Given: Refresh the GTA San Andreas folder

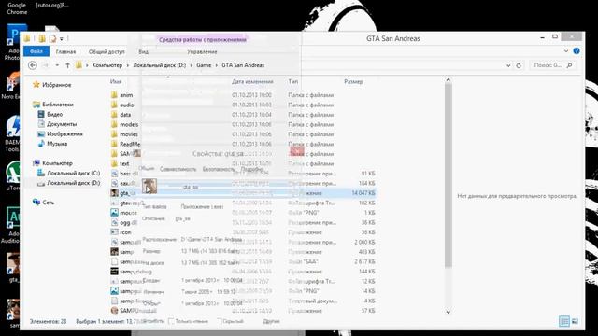Looking at the screenshot, I should pos(519,65).
